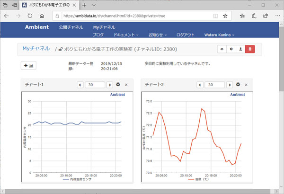Go to next data in チャート2
This screenshot has width=284, height=194.
coord(230,85)
